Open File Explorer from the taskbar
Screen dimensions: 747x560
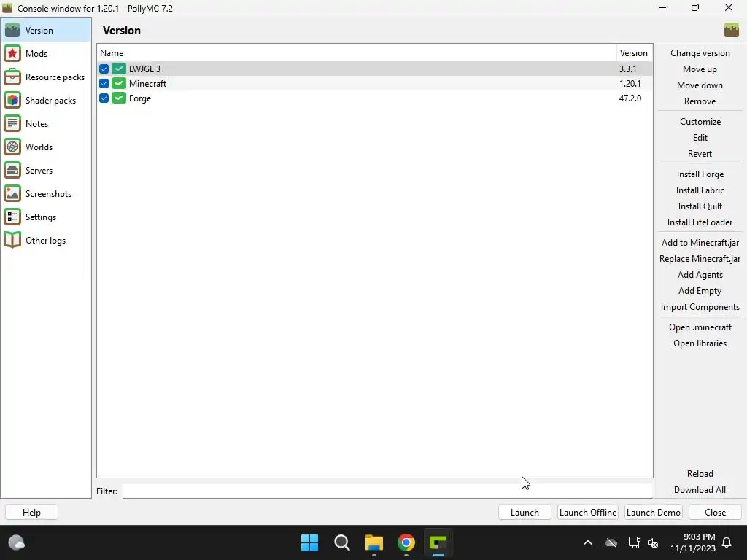click(x=374, y=542)
